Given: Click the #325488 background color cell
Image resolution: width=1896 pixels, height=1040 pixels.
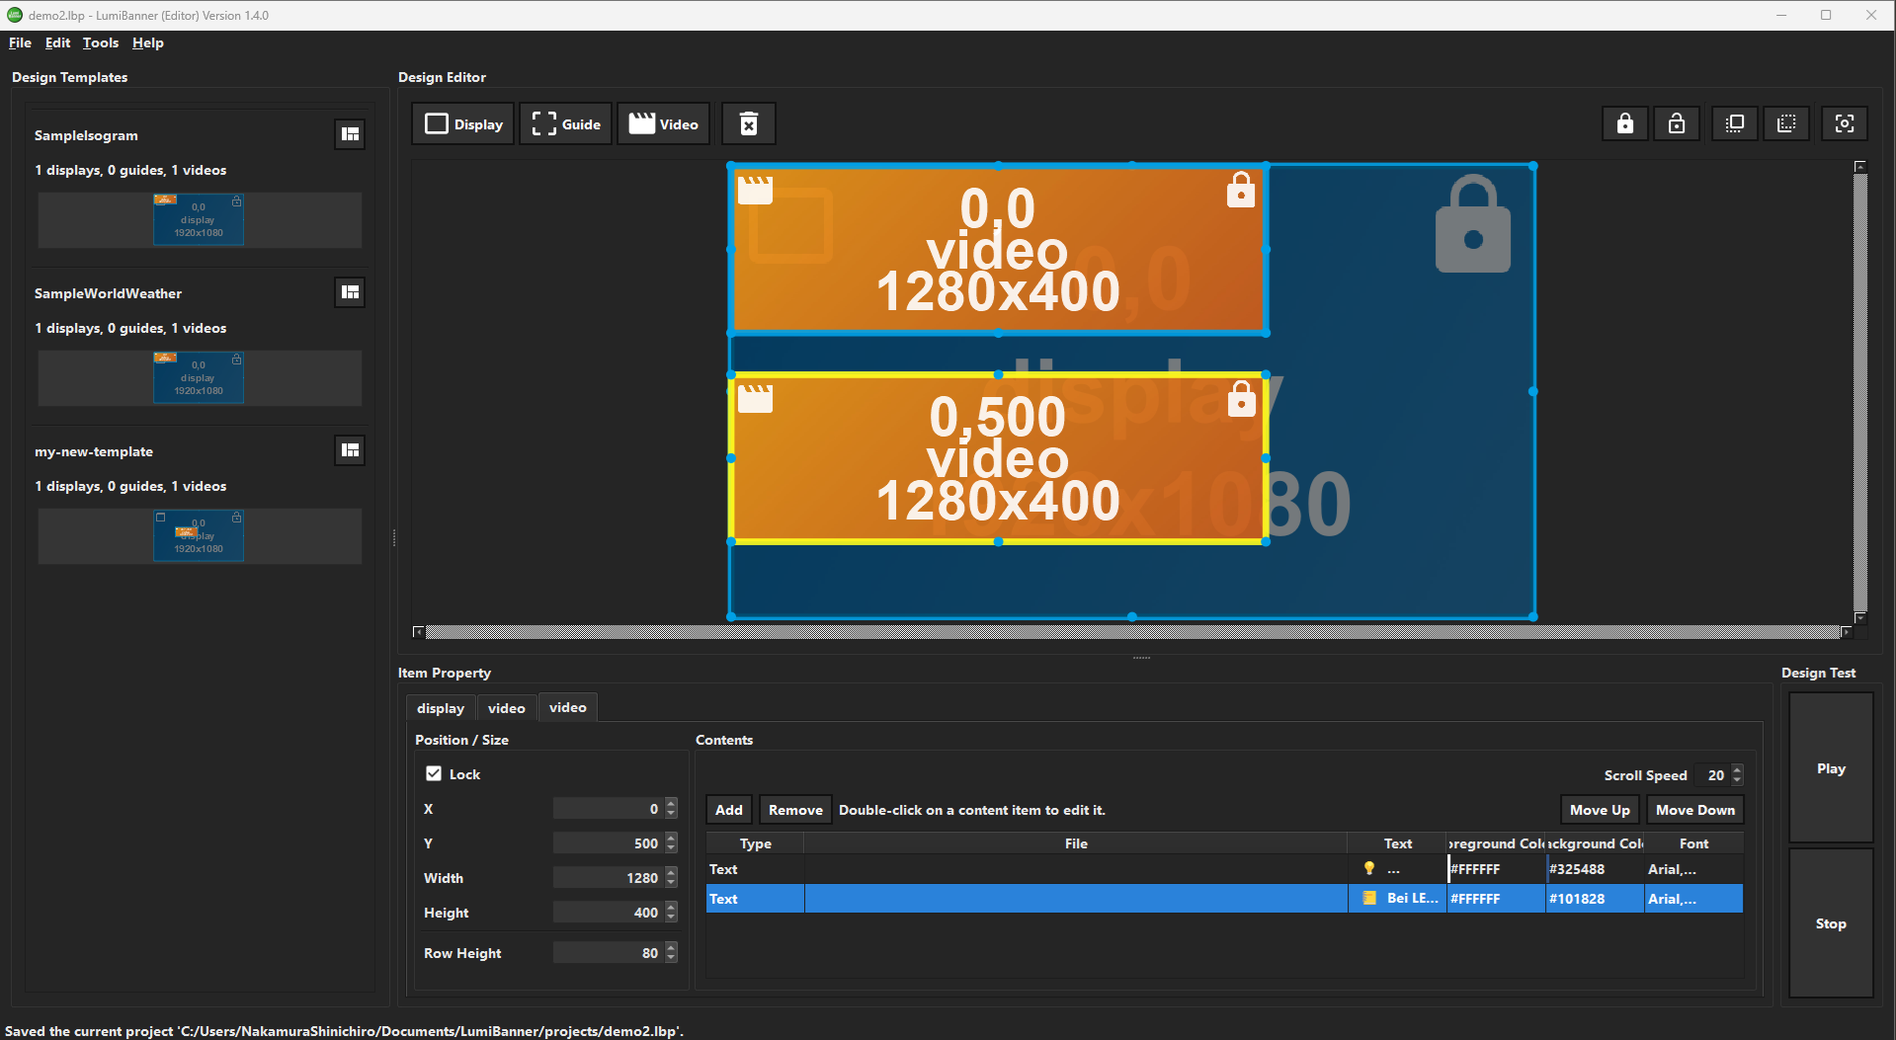Looking at the screenshot, I should (x=1593, y=869).
